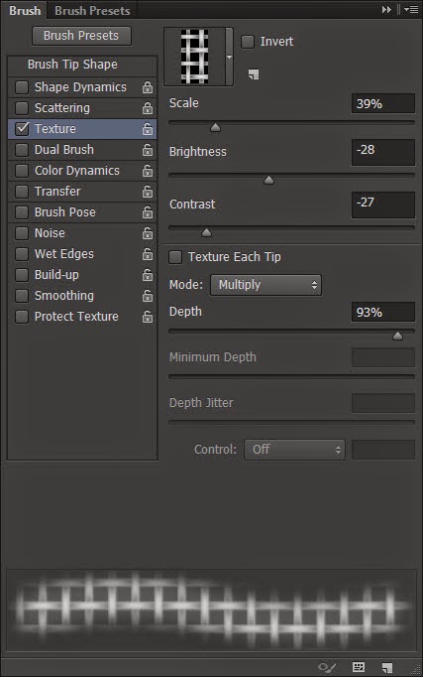The height and width of the screenshot is (677, 423).
Task: Open the Control dropdown set to Off
Action: pos(294,450)
